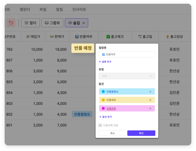This screenshot has height=151, width=196.
Task: Switch to the 인사이트 tab
Action: pos(79,9)
